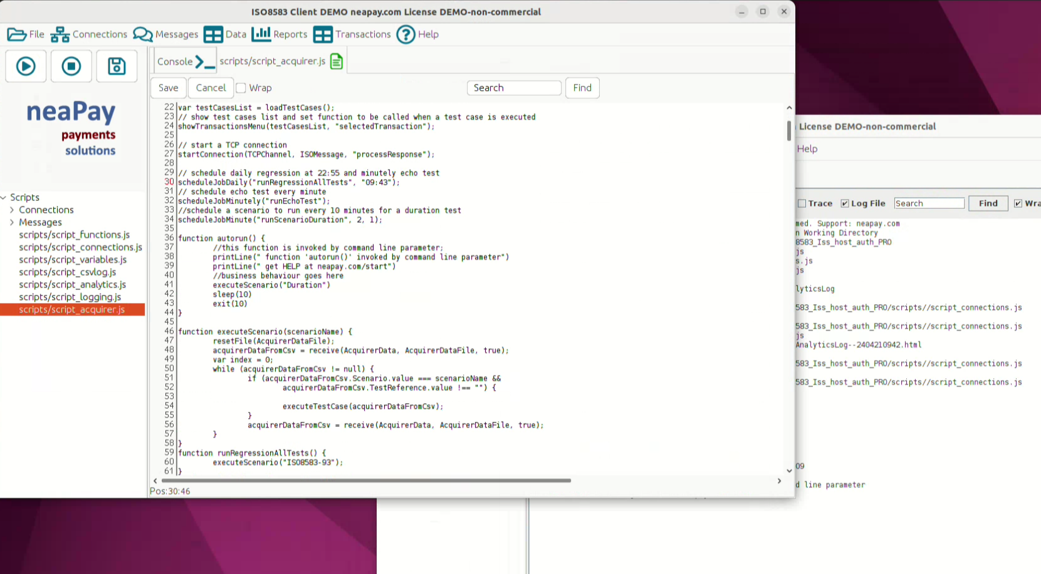
Task: Open scripts/script_functions.js in tree
Action: pyautogui.click(x=75, y=235)
